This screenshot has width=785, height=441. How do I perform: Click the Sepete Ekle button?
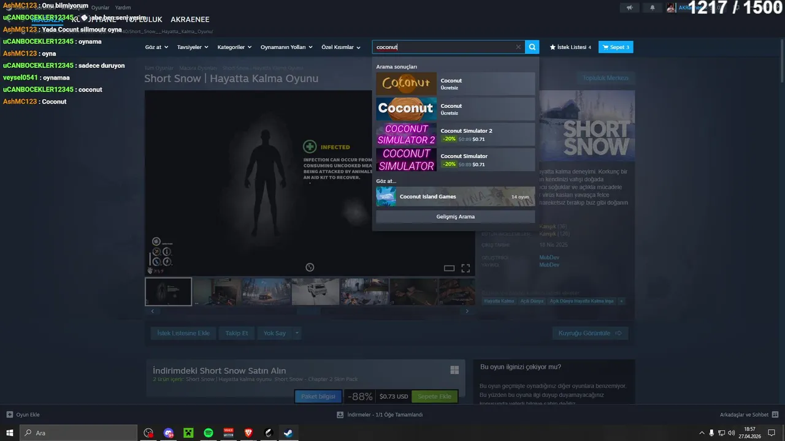point(435,396)
